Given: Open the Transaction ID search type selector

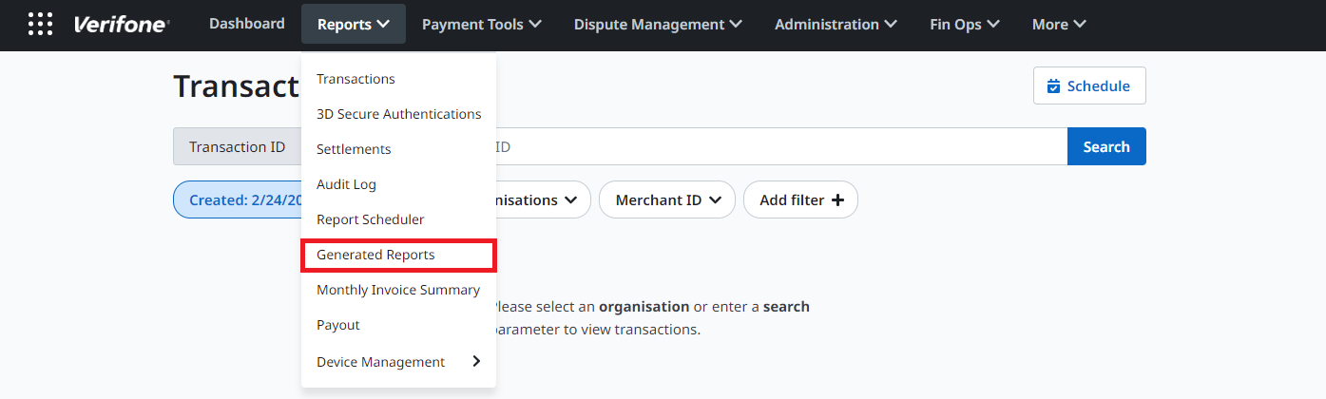Looking at the screenshot, I should coord(238,146).
